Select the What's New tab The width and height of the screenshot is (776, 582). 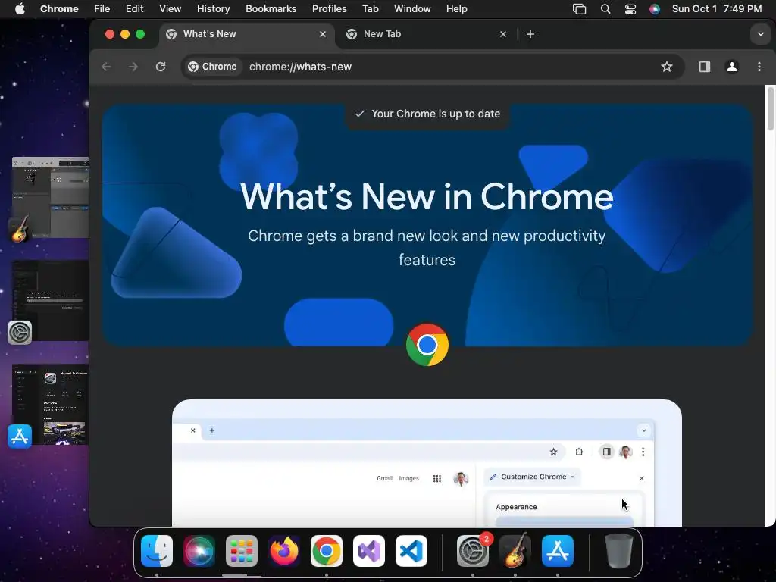246,34
